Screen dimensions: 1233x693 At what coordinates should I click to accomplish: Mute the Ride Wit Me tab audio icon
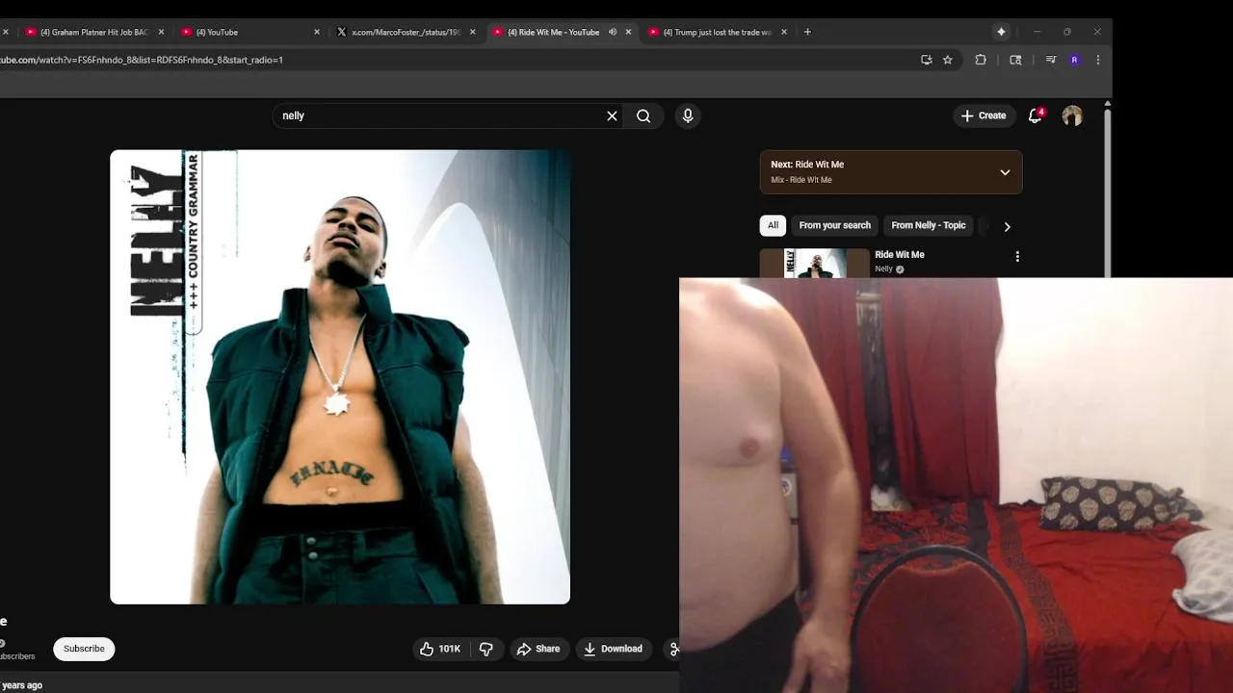pos(613,32)
